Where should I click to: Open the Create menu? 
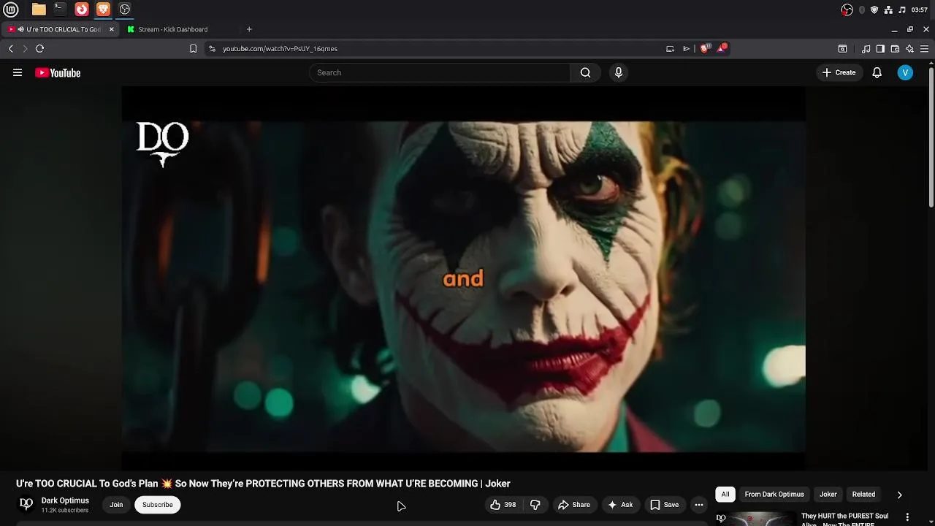tap(839, 72)
